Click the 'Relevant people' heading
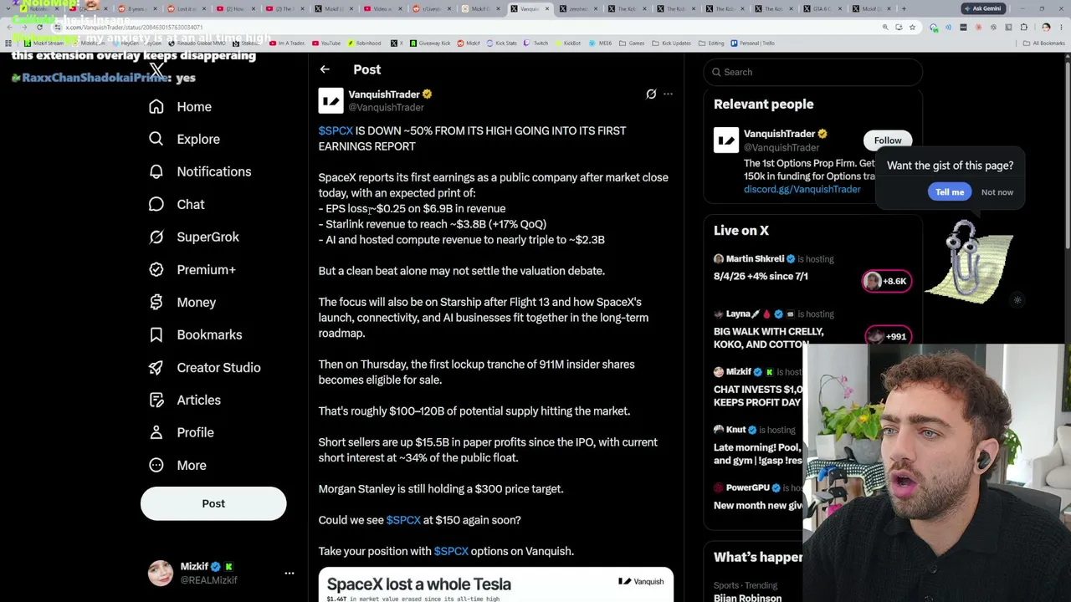This screenshot has height=602, width=1071. pyautogui.click(x=763, y=105)
